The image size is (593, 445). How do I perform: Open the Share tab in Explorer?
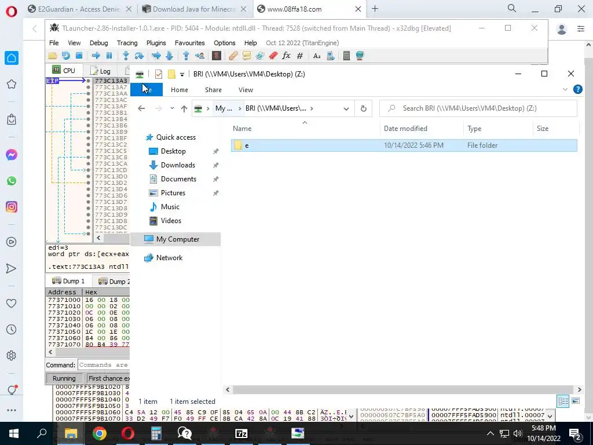(x=213, y=90)
